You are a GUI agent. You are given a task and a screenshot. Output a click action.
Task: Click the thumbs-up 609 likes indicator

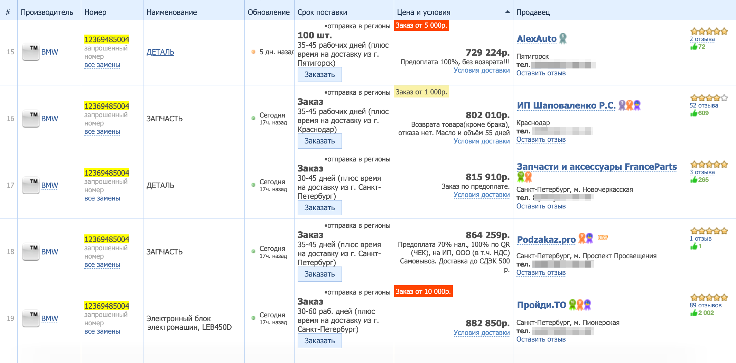pos(699,113)
